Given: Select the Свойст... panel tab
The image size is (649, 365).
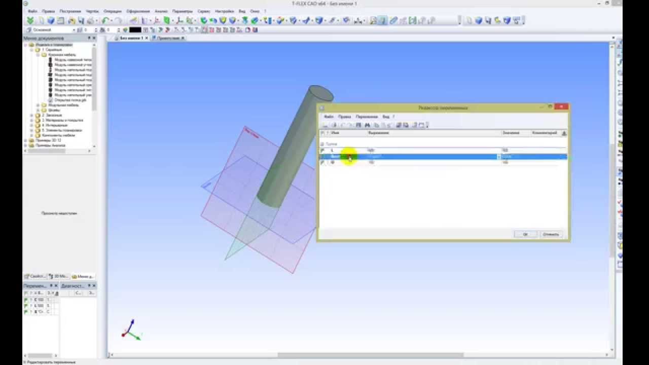Looking at the screenshot, I should [x=35, y=276].
